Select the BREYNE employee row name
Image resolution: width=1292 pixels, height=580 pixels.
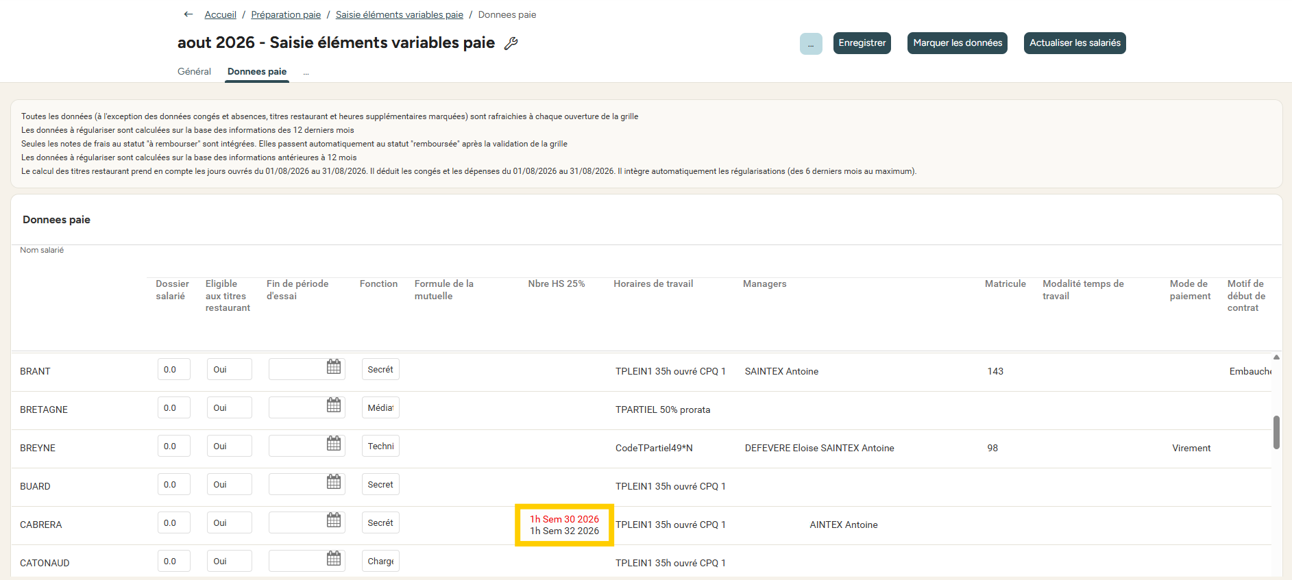point(38,448)
